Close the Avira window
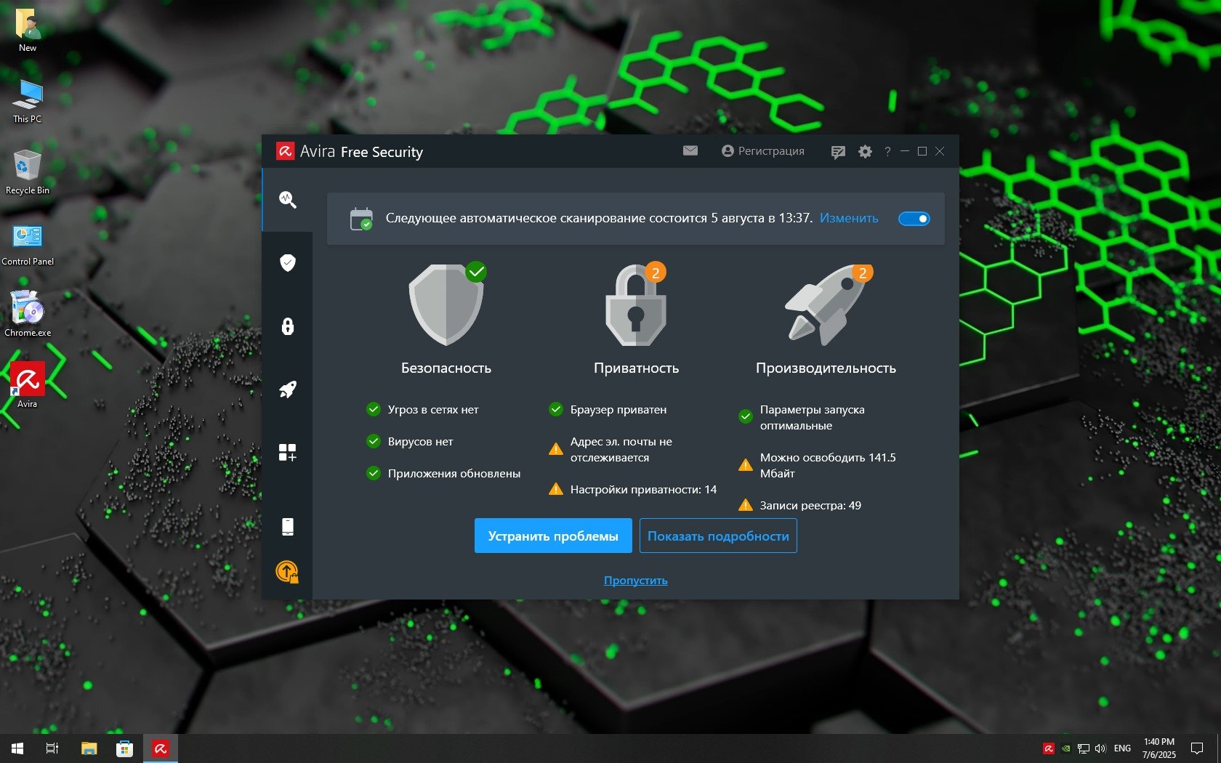 tap(940, 151)
